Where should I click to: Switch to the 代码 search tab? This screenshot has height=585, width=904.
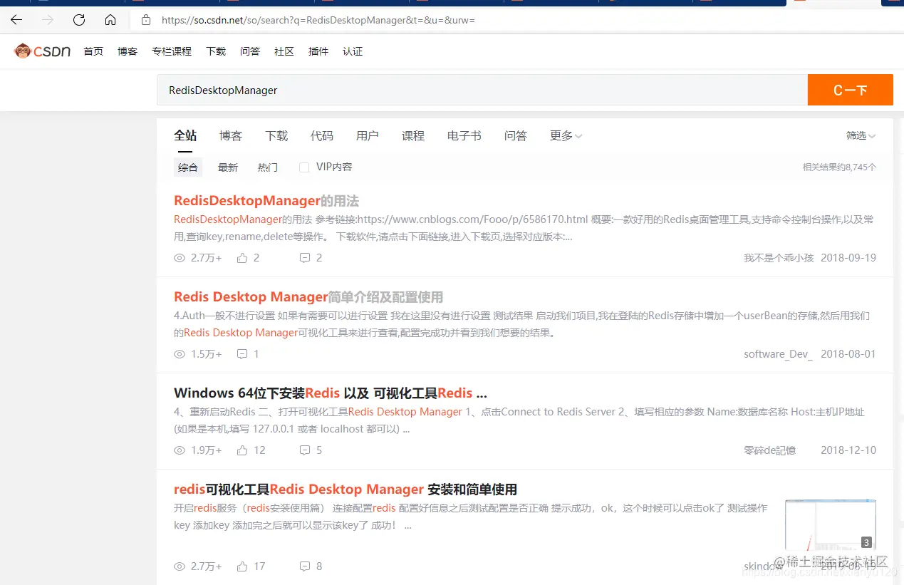pyautogui.click(x=322, y=135)
